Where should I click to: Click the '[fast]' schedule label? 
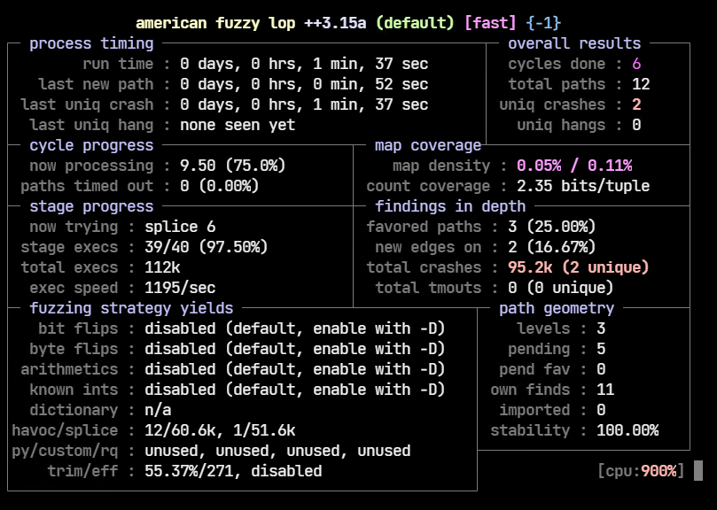coord(490,23)
